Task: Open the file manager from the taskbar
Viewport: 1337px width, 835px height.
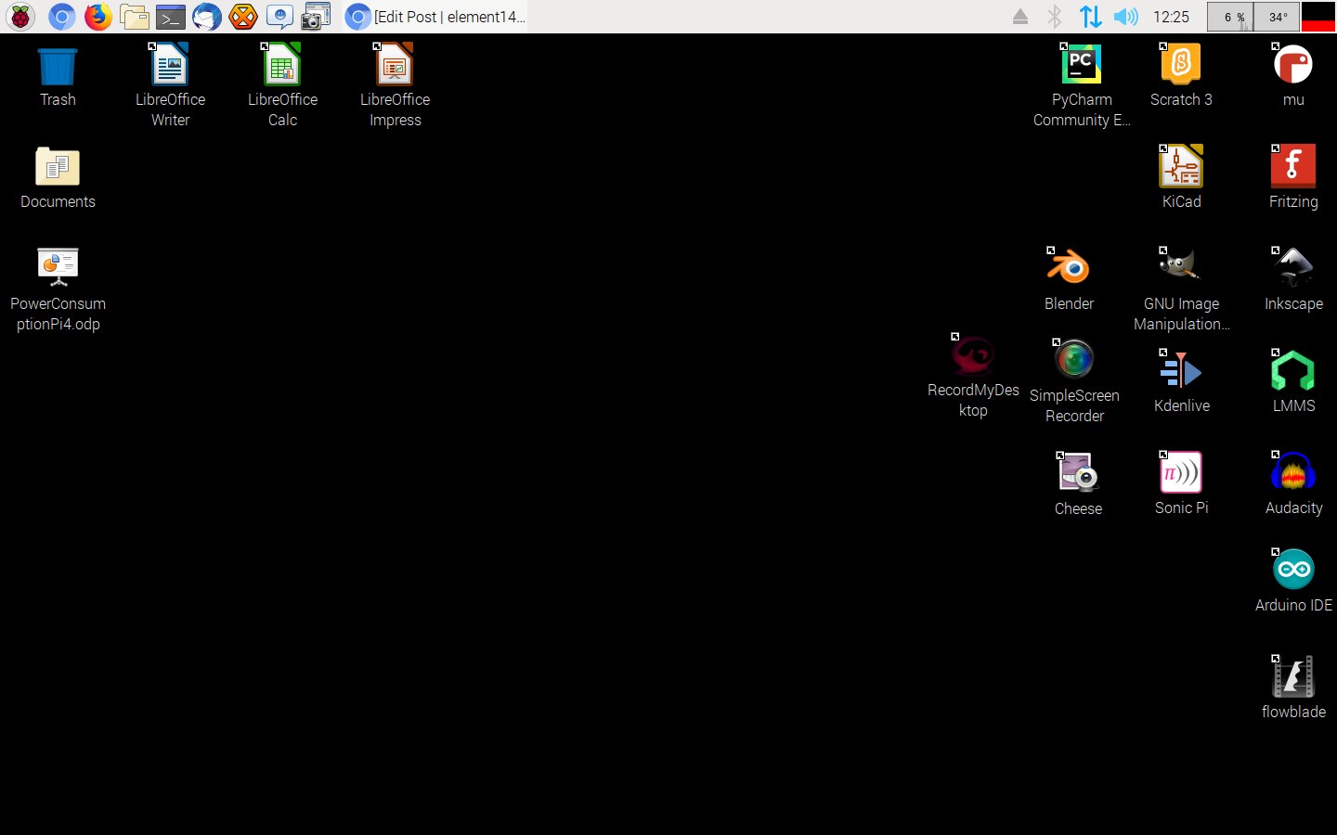Action: 135,17
